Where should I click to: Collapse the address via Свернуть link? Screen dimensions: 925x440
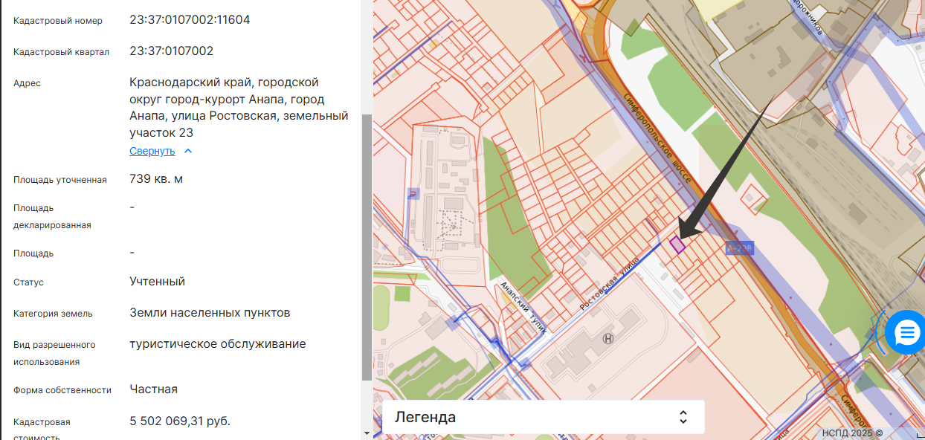(152, 152)
